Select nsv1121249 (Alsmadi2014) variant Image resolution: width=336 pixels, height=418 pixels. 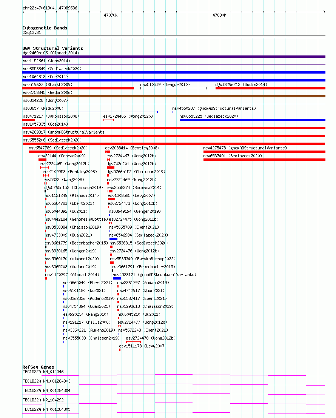tap(72, 195)
